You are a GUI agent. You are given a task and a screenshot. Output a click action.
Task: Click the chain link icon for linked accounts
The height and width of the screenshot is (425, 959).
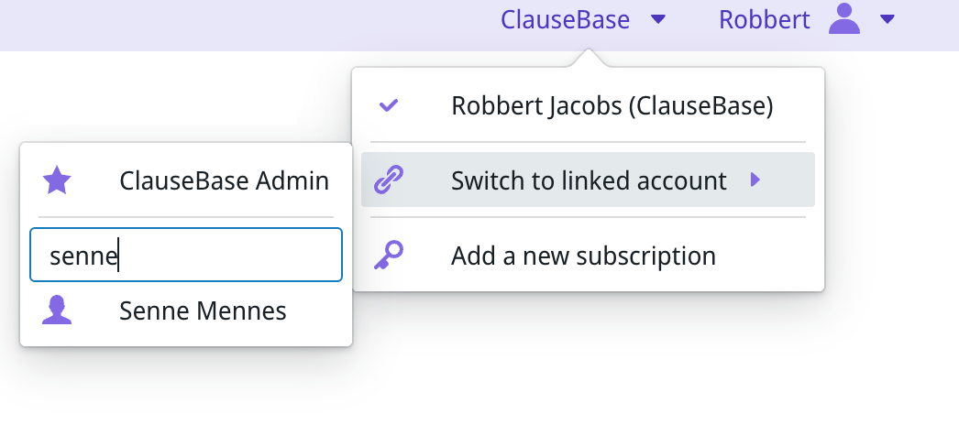[x=389, y=180]
